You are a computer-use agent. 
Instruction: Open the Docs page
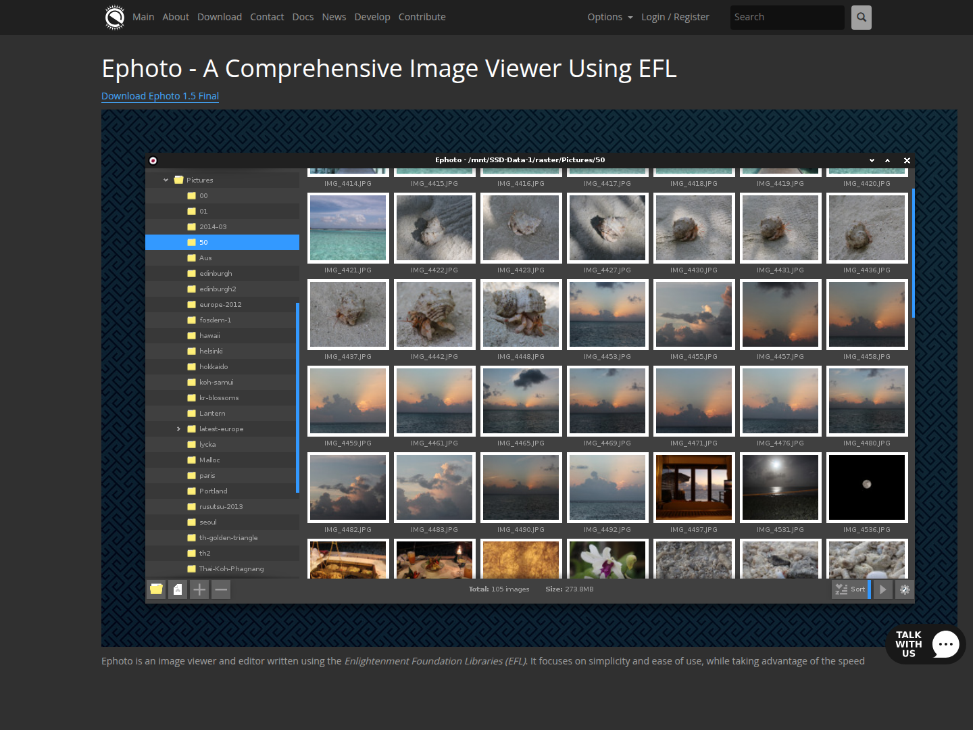303,17
